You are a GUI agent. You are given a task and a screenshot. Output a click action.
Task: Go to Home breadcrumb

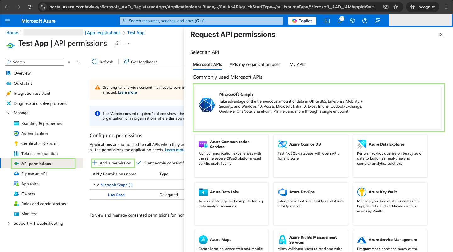click(12, 33)
